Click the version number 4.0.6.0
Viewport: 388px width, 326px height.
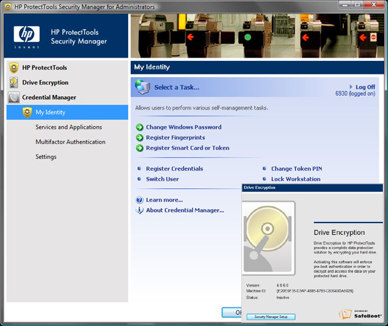(x=283, y=285)
